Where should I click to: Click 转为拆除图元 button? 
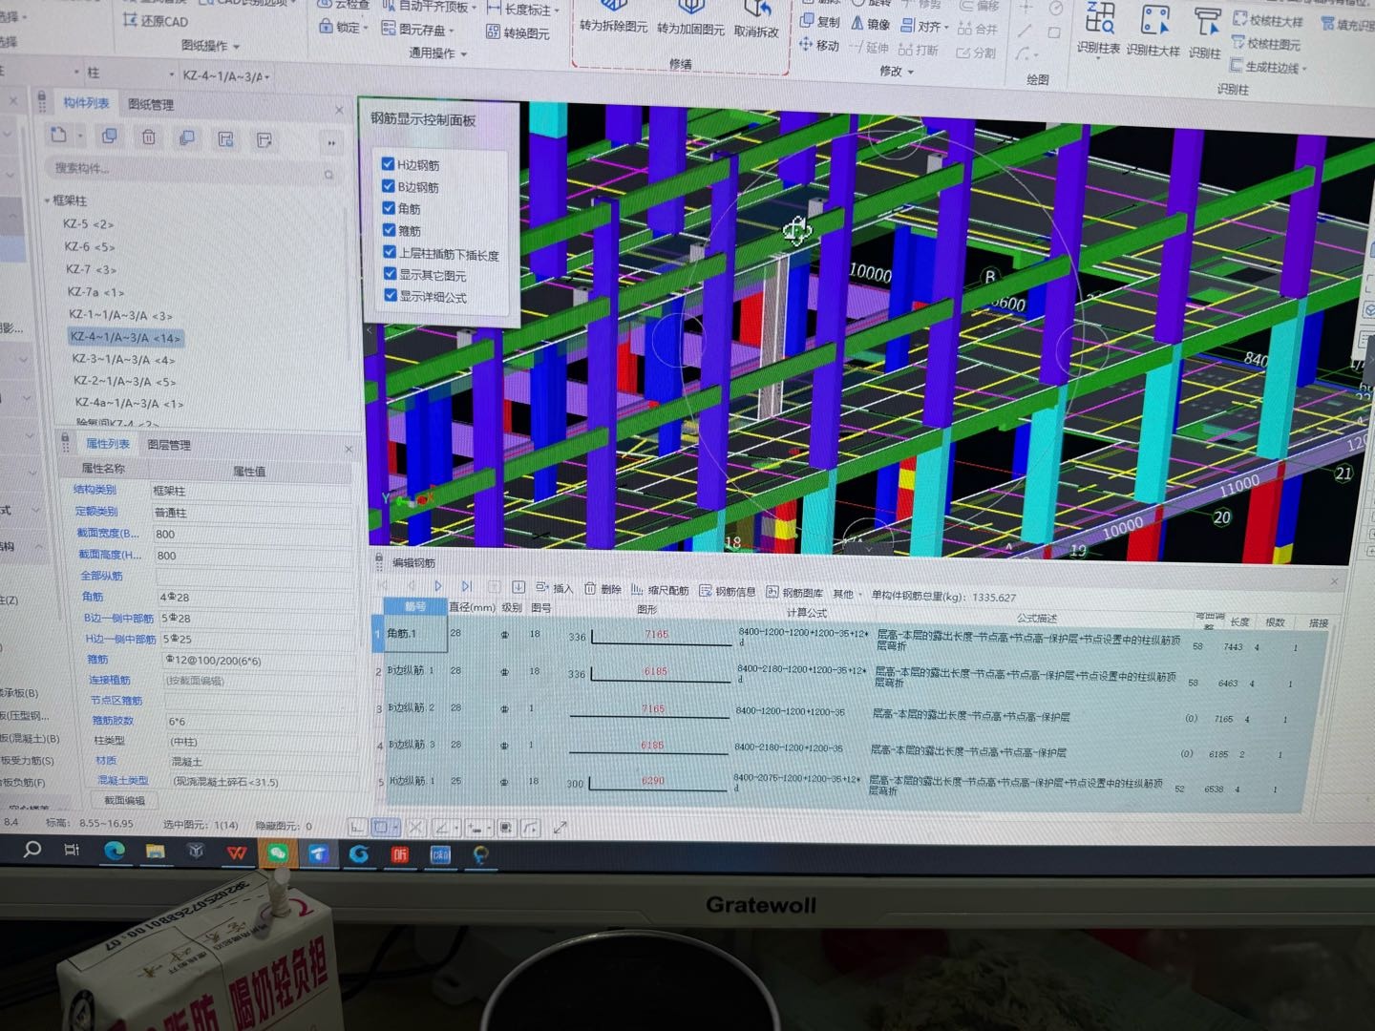point(613,16)
